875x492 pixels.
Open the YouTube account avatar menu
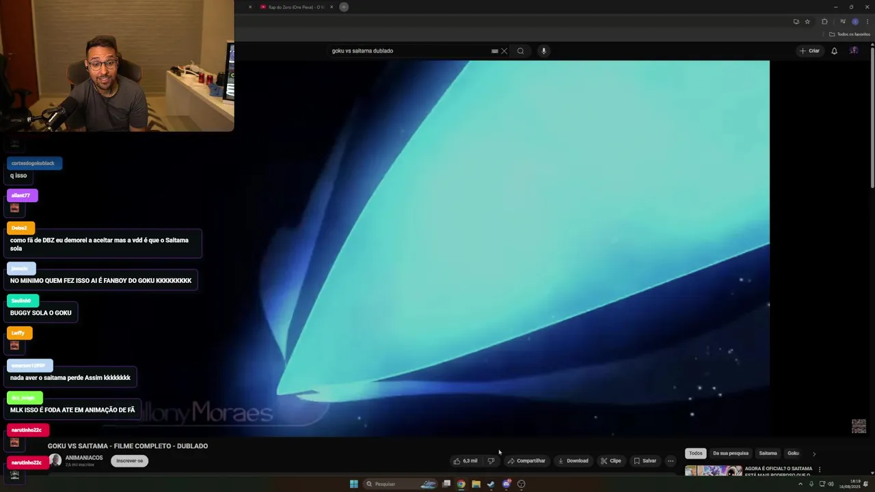(x=854, y=51)
